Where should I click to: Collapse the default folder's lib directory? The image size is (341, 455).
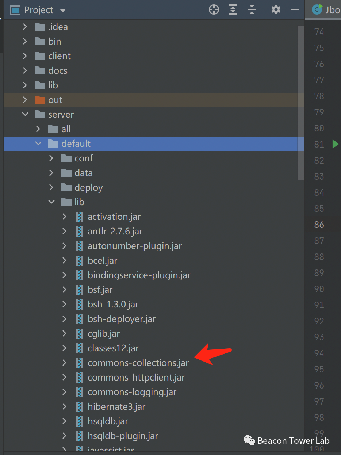click(x=51, y=202)
